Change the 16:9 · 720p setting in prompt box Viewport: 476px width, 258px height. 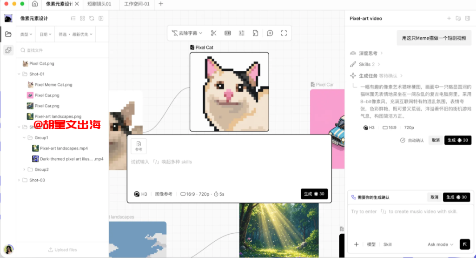click(x=195, y=194)
